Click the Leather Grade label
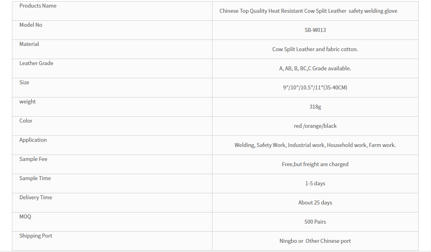Screen dimensions: 431x252 click(36, 63)
